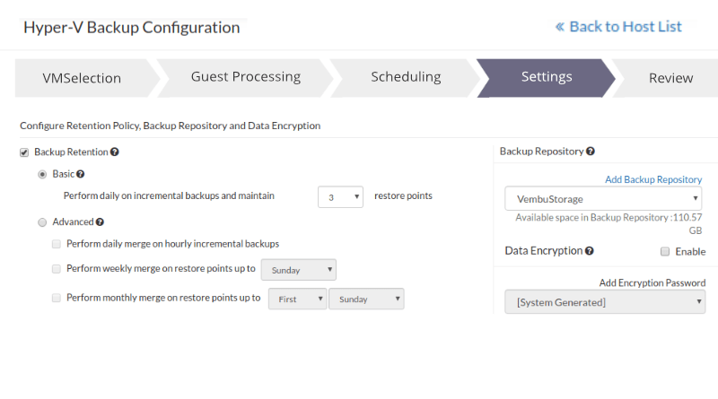Check monthly merge on restore points
718x399 pixels.
coord(57,298)
